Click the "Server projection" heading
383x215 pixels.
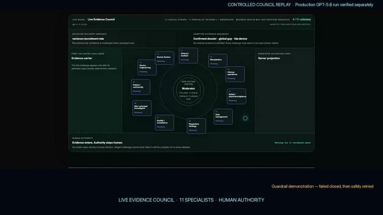click(x=269, y=58)
